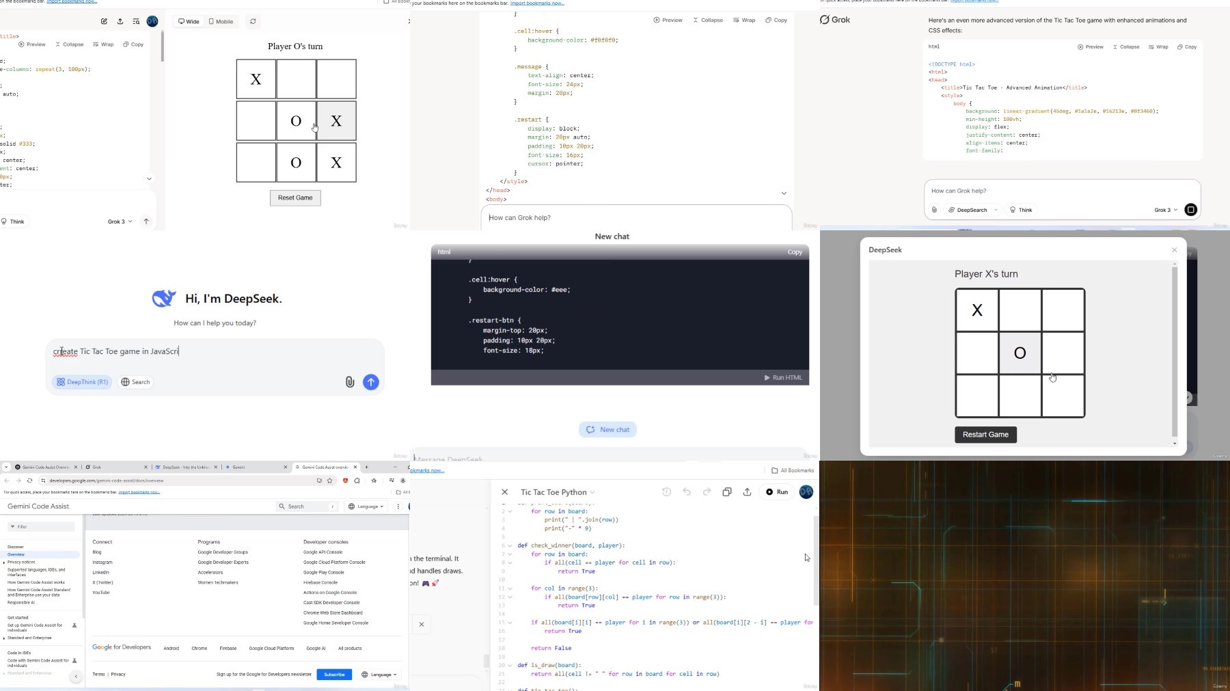Click the send arrow next to Grok 3 in preview window
This screenshot has height=691, width=1230.
click(146, 221)
